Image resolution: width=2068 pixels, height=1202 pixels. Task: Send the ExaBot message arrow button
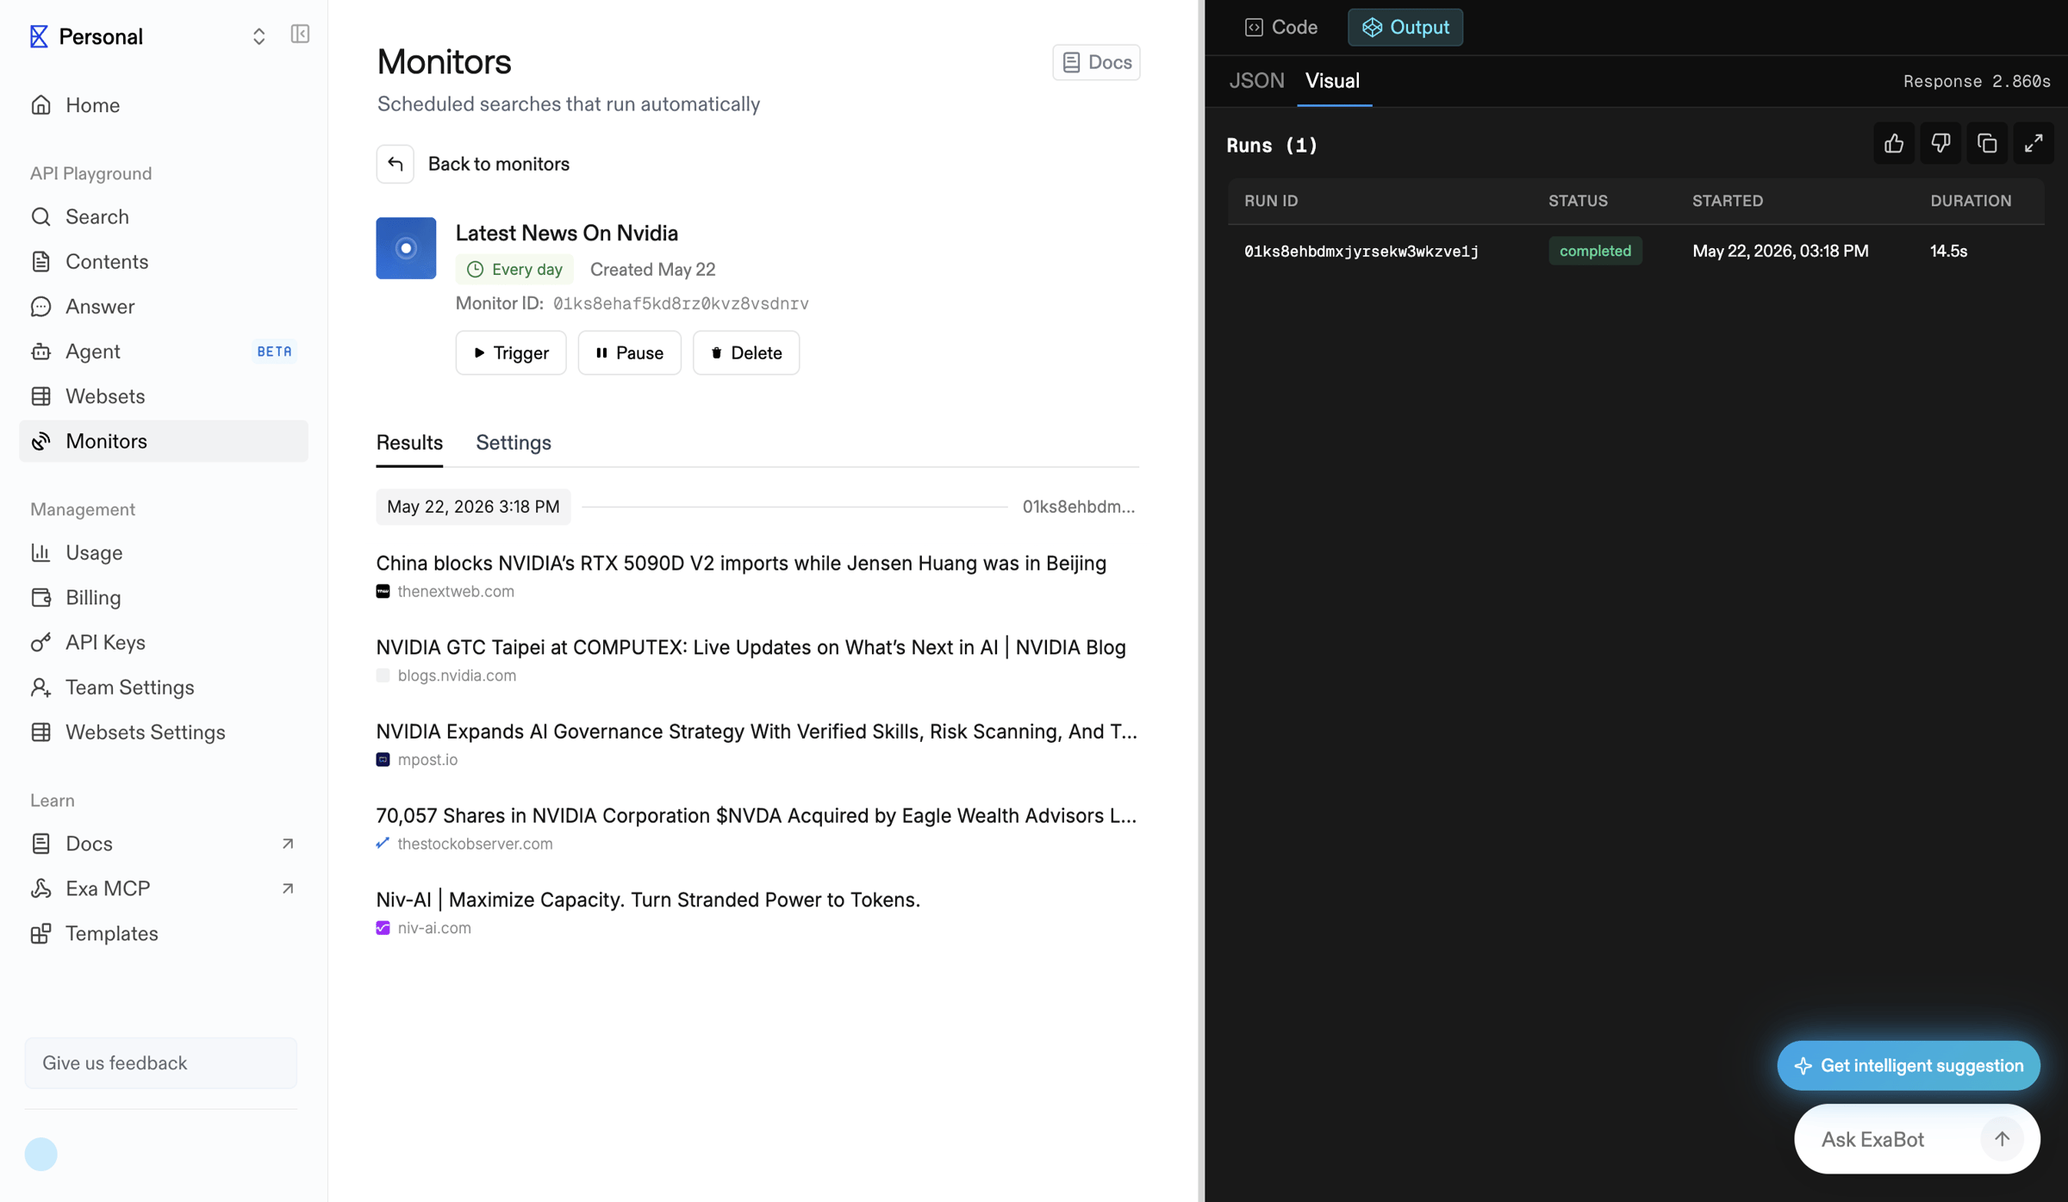pos(2002,1139)
